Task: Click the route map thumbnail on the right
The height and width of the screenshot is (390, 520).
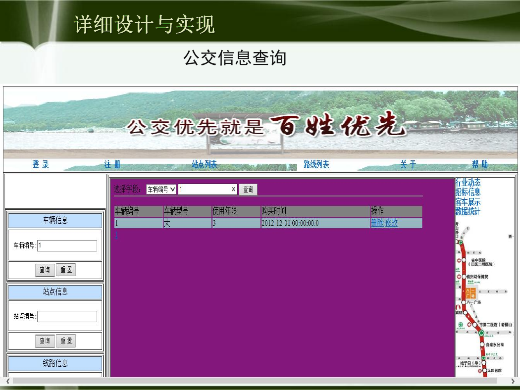Action: (x=484, y=300)
